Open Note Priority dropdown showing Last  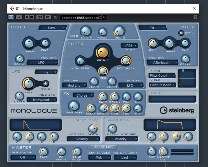tap(125, 157)
